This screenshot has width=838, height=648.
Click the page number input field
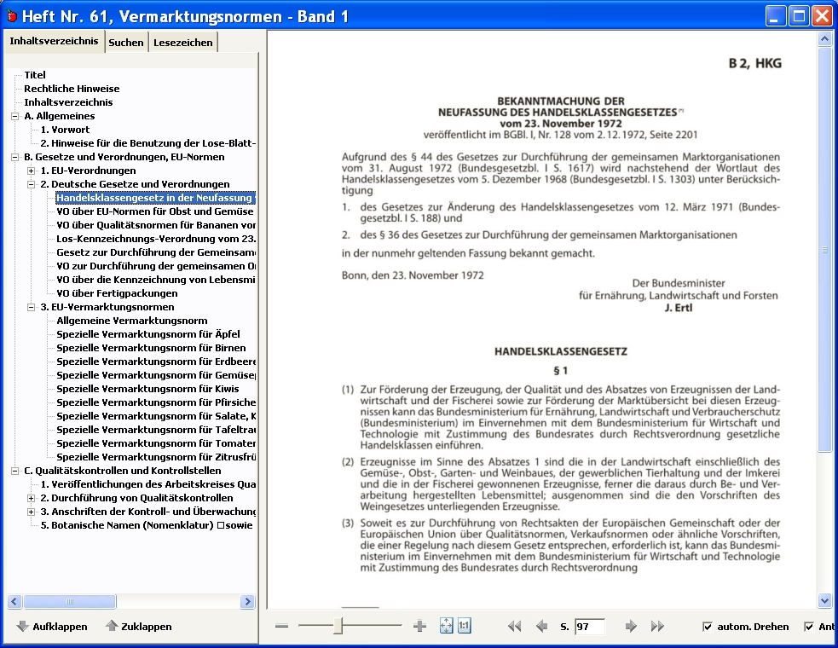[x=590, y=627]
